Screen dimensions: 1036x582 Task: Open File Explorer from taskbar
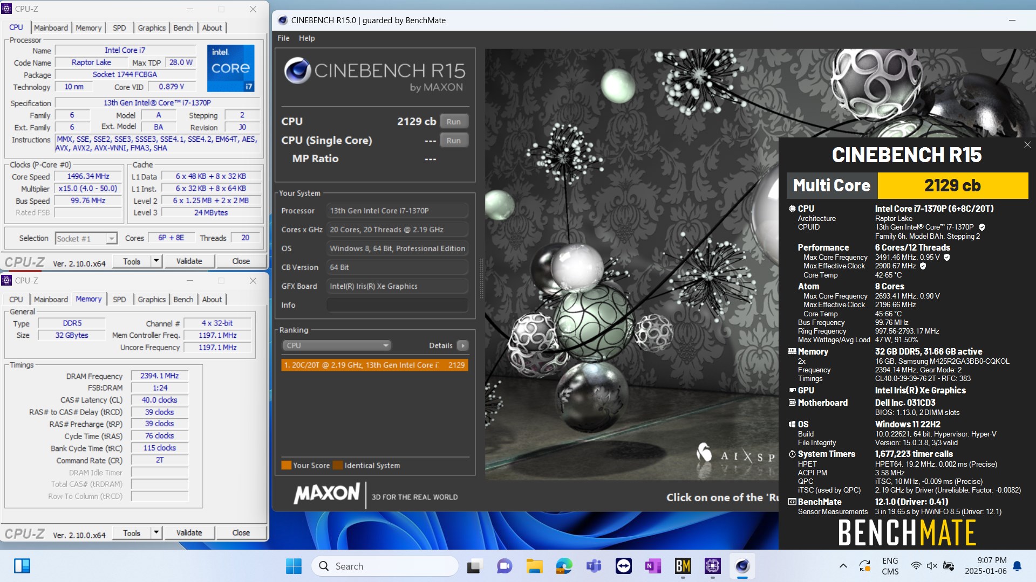[x=534, y=566]
